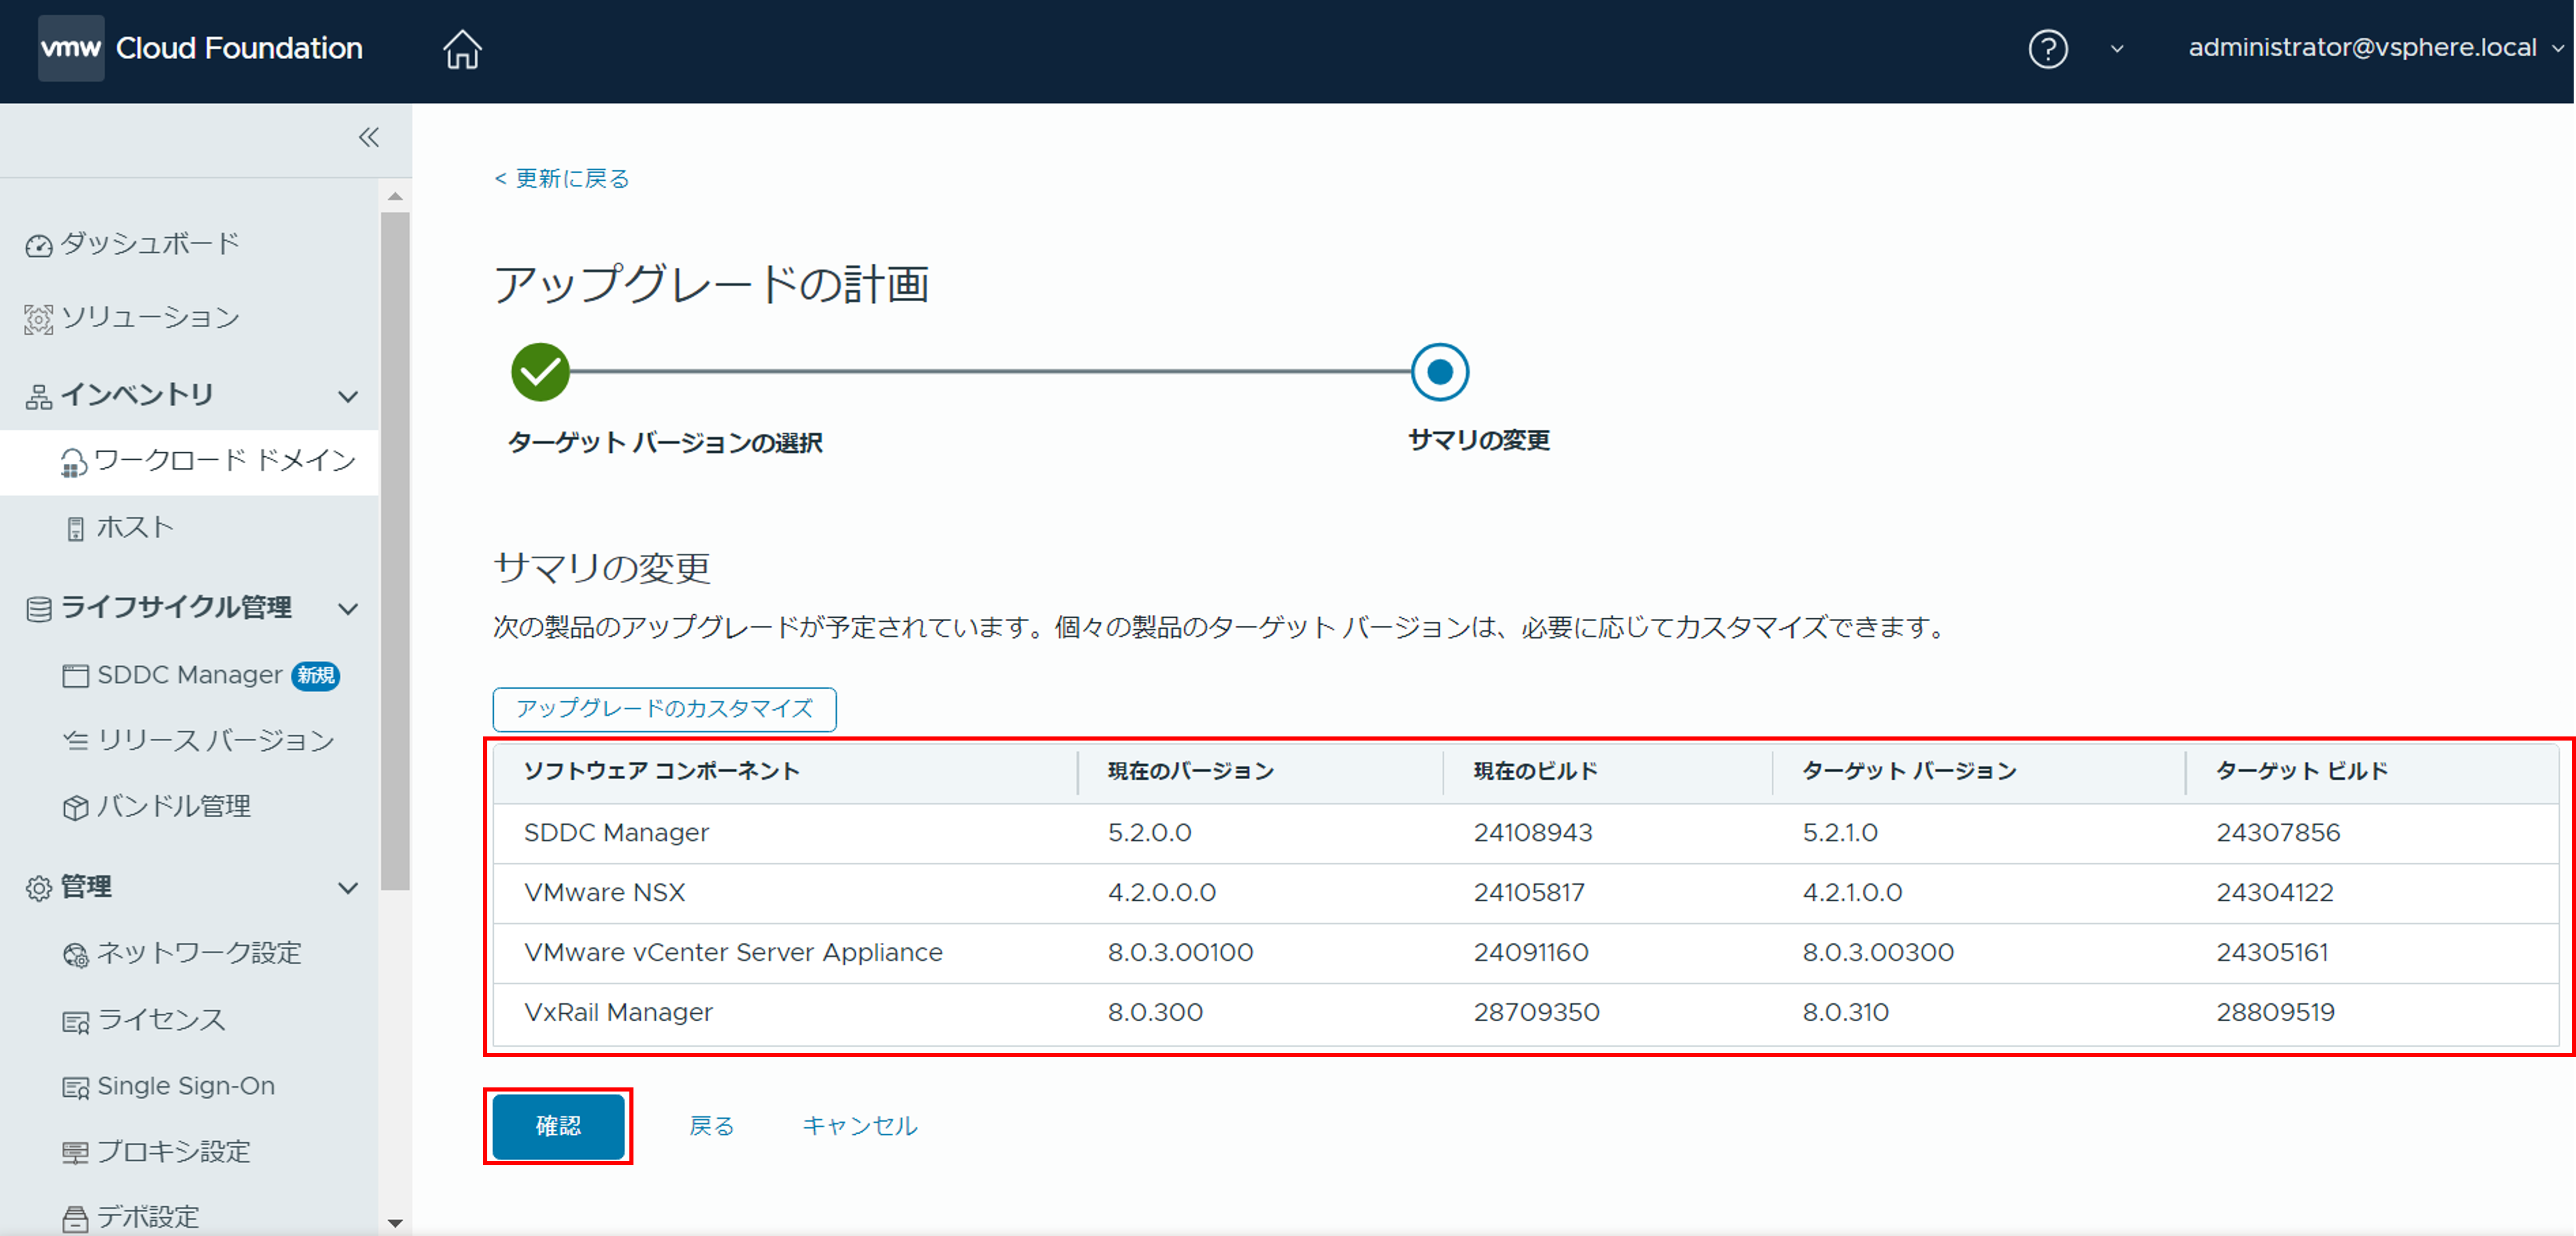Click the ライセンス certificate icon
Viewport: 2576px width, 1236px height.
[75, 1021]
